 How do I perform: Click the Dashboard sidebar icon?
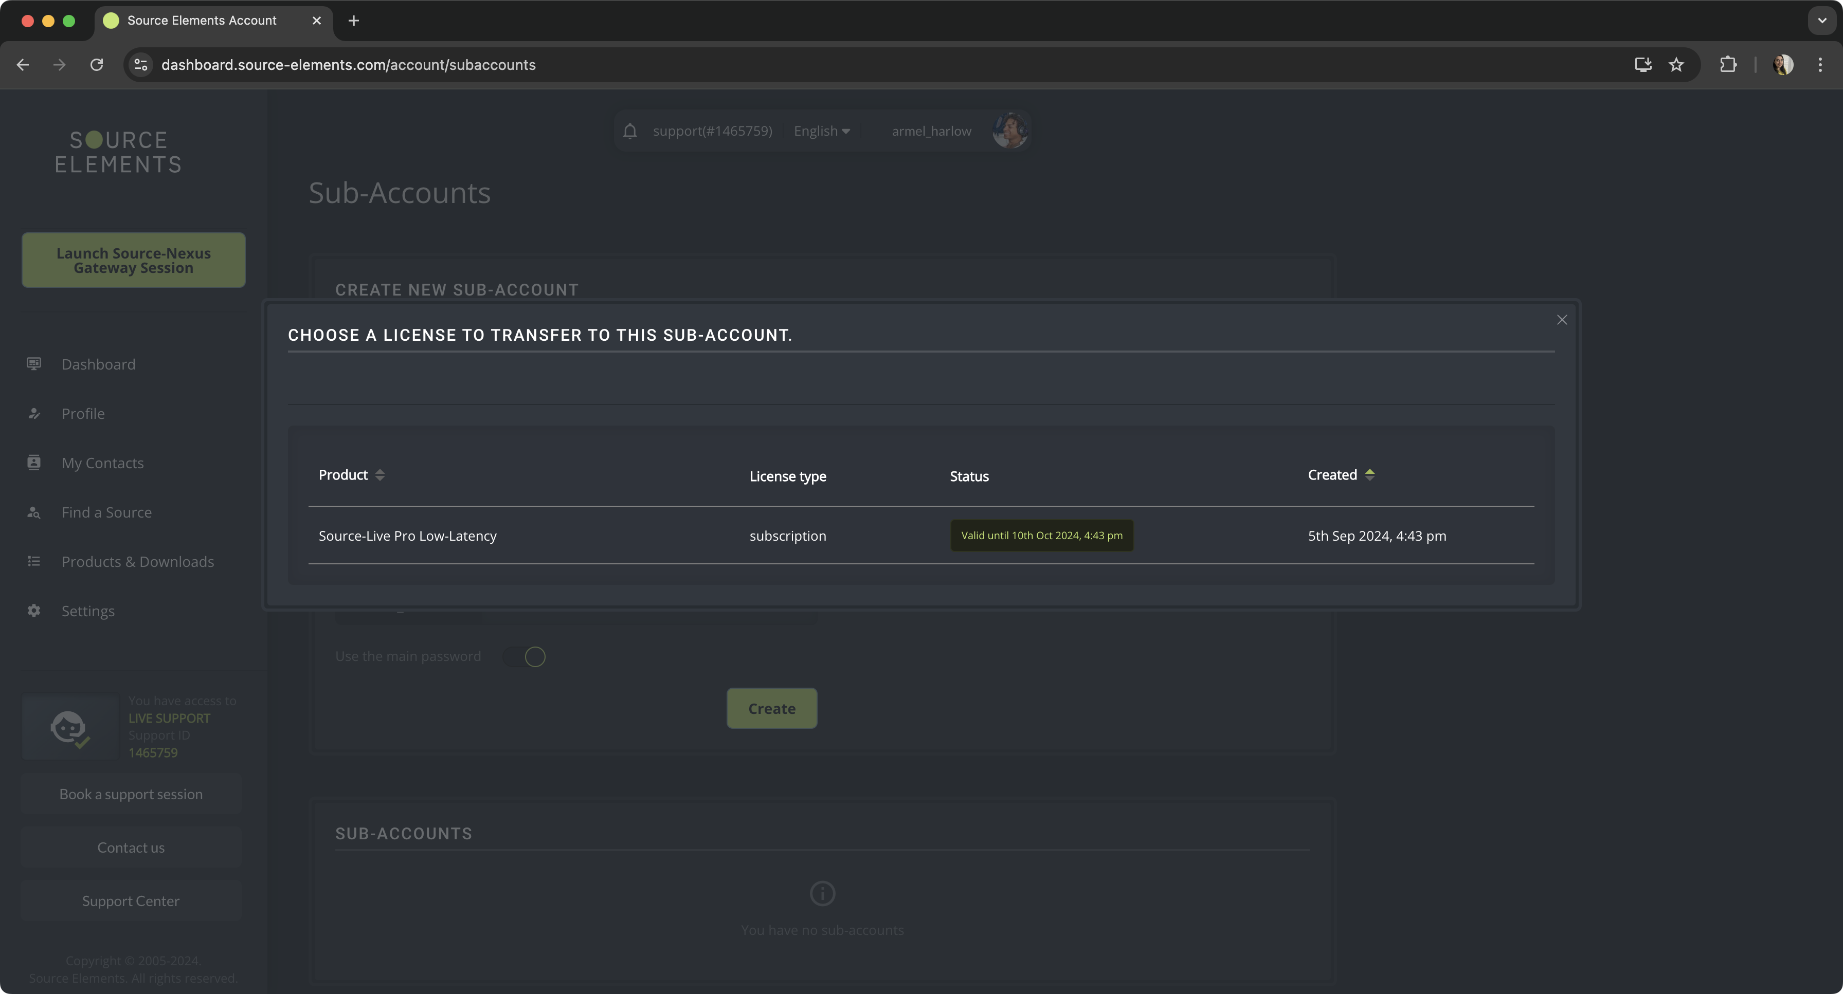(x=33, y=364)
